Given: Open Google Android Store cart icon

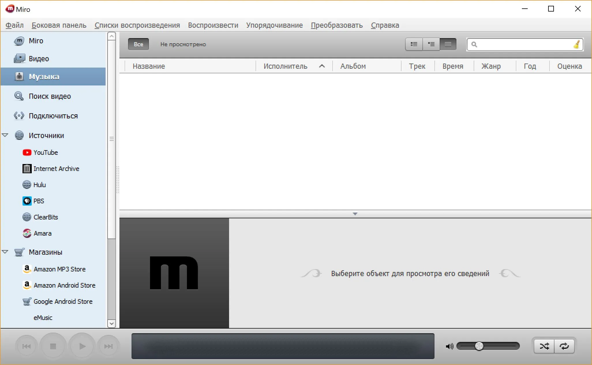Looking at the screenshot, I should [27, 301].
